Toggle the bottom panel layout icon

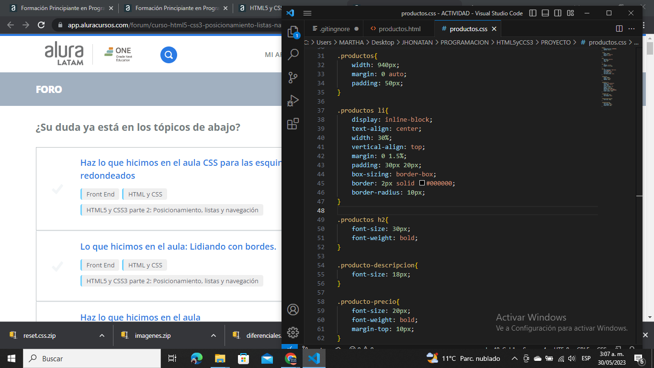pyautogui.click(x=545, y=13)
